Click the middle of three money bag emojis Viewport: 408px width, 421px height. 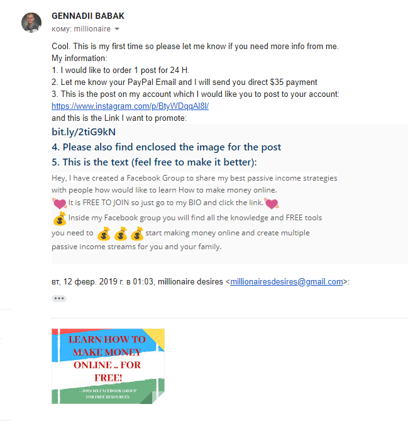pos(121,233)
